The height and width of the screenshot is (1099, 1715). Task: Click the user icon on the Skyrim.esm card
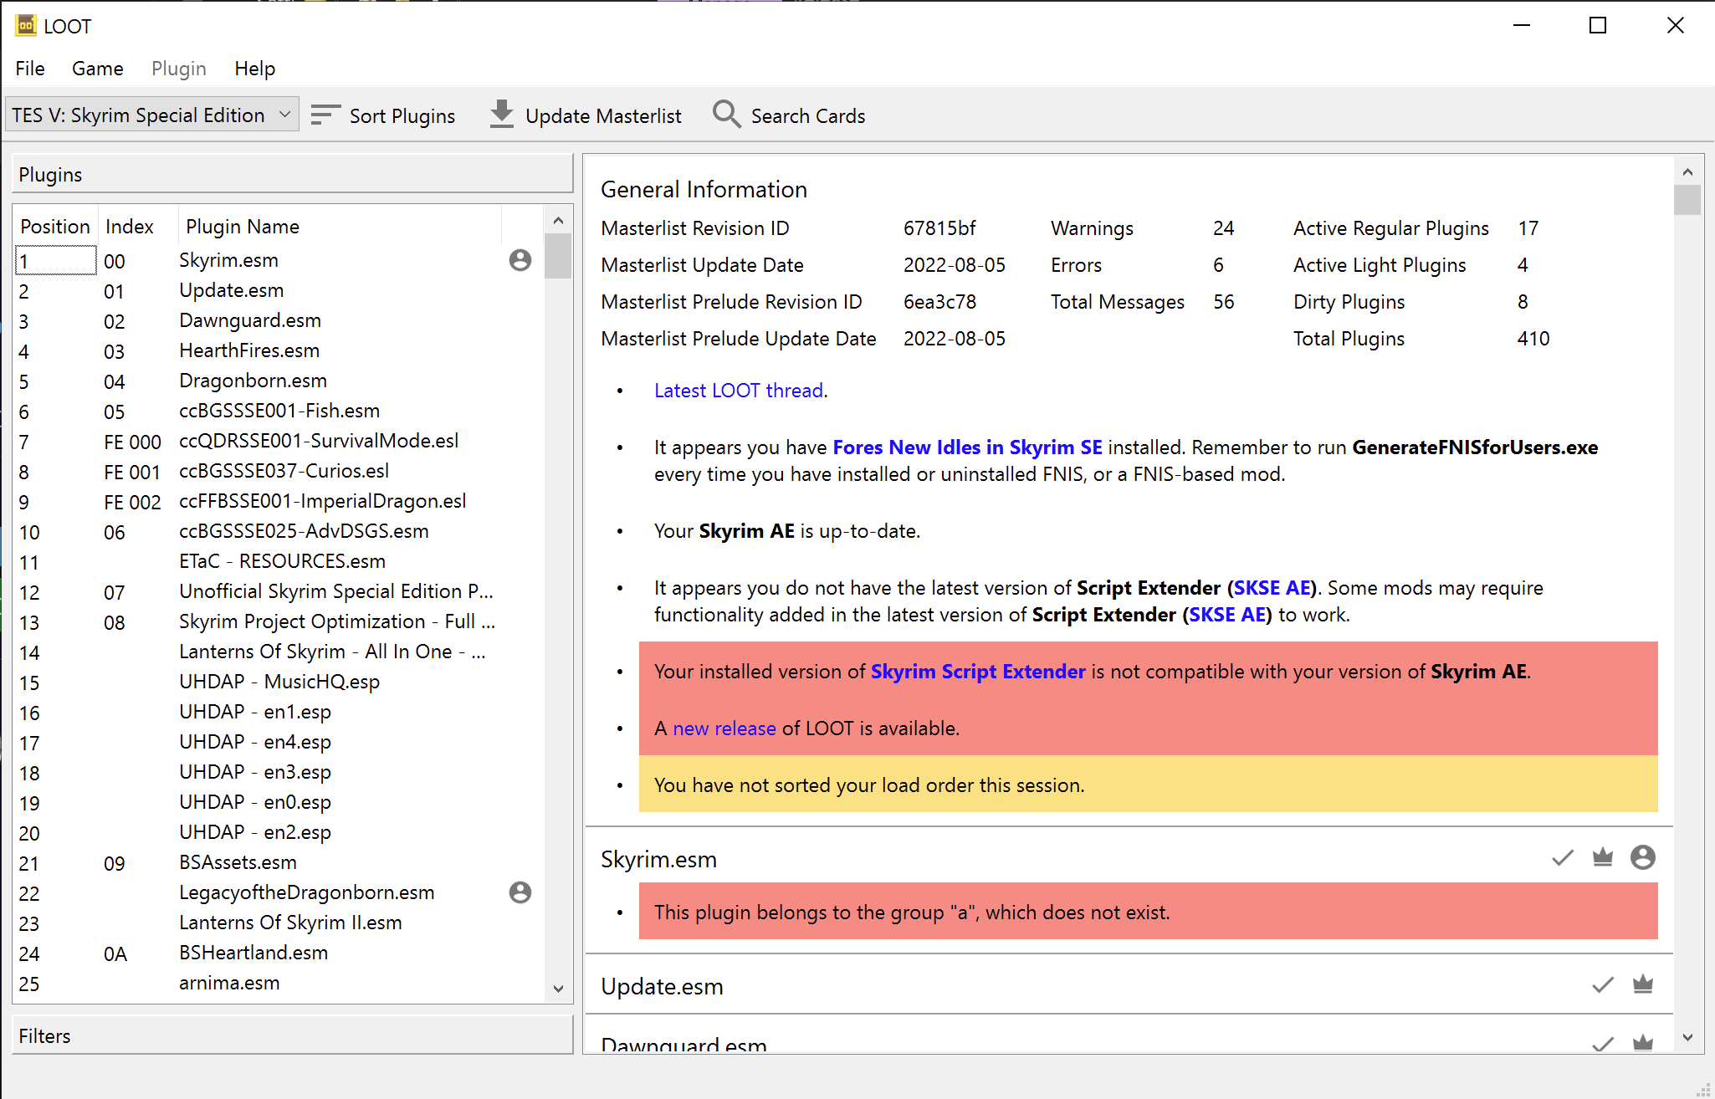pos(1643,857)
